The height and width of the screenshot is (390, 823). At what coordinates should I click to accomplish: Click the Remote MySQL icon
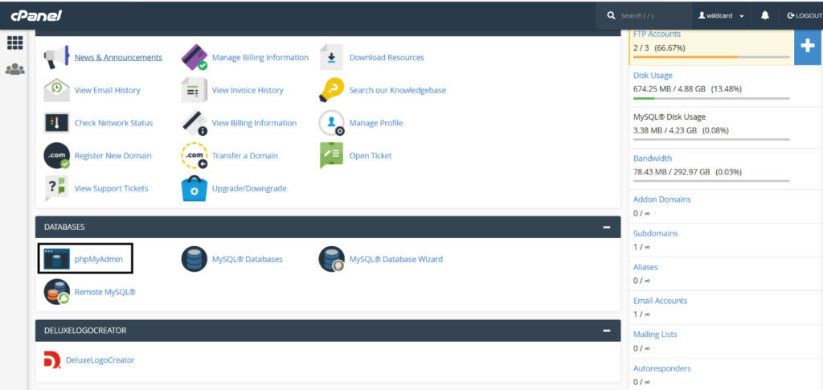click(57, 292)
